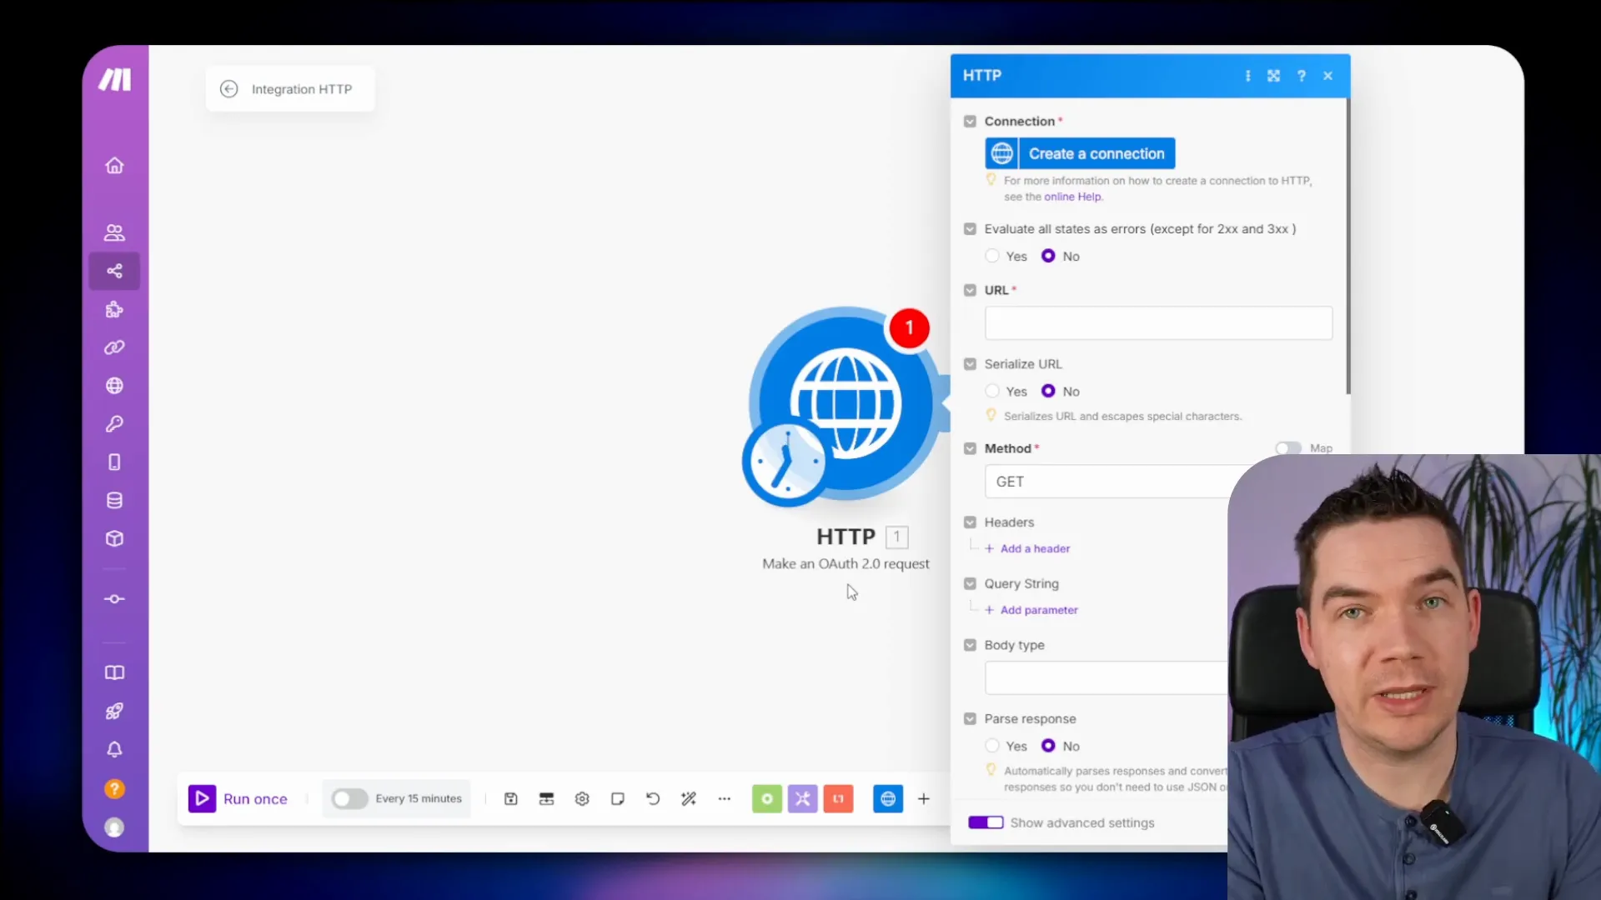Screen dimensions: 1601x900
Task: Toggle Show advanced settings switch
Action: pyautogui.click(x=986, y=822)
